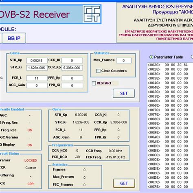The image size is (193, 193).
Task: Select the <0020> parameter table row
Action: click(x=168, y=65)
